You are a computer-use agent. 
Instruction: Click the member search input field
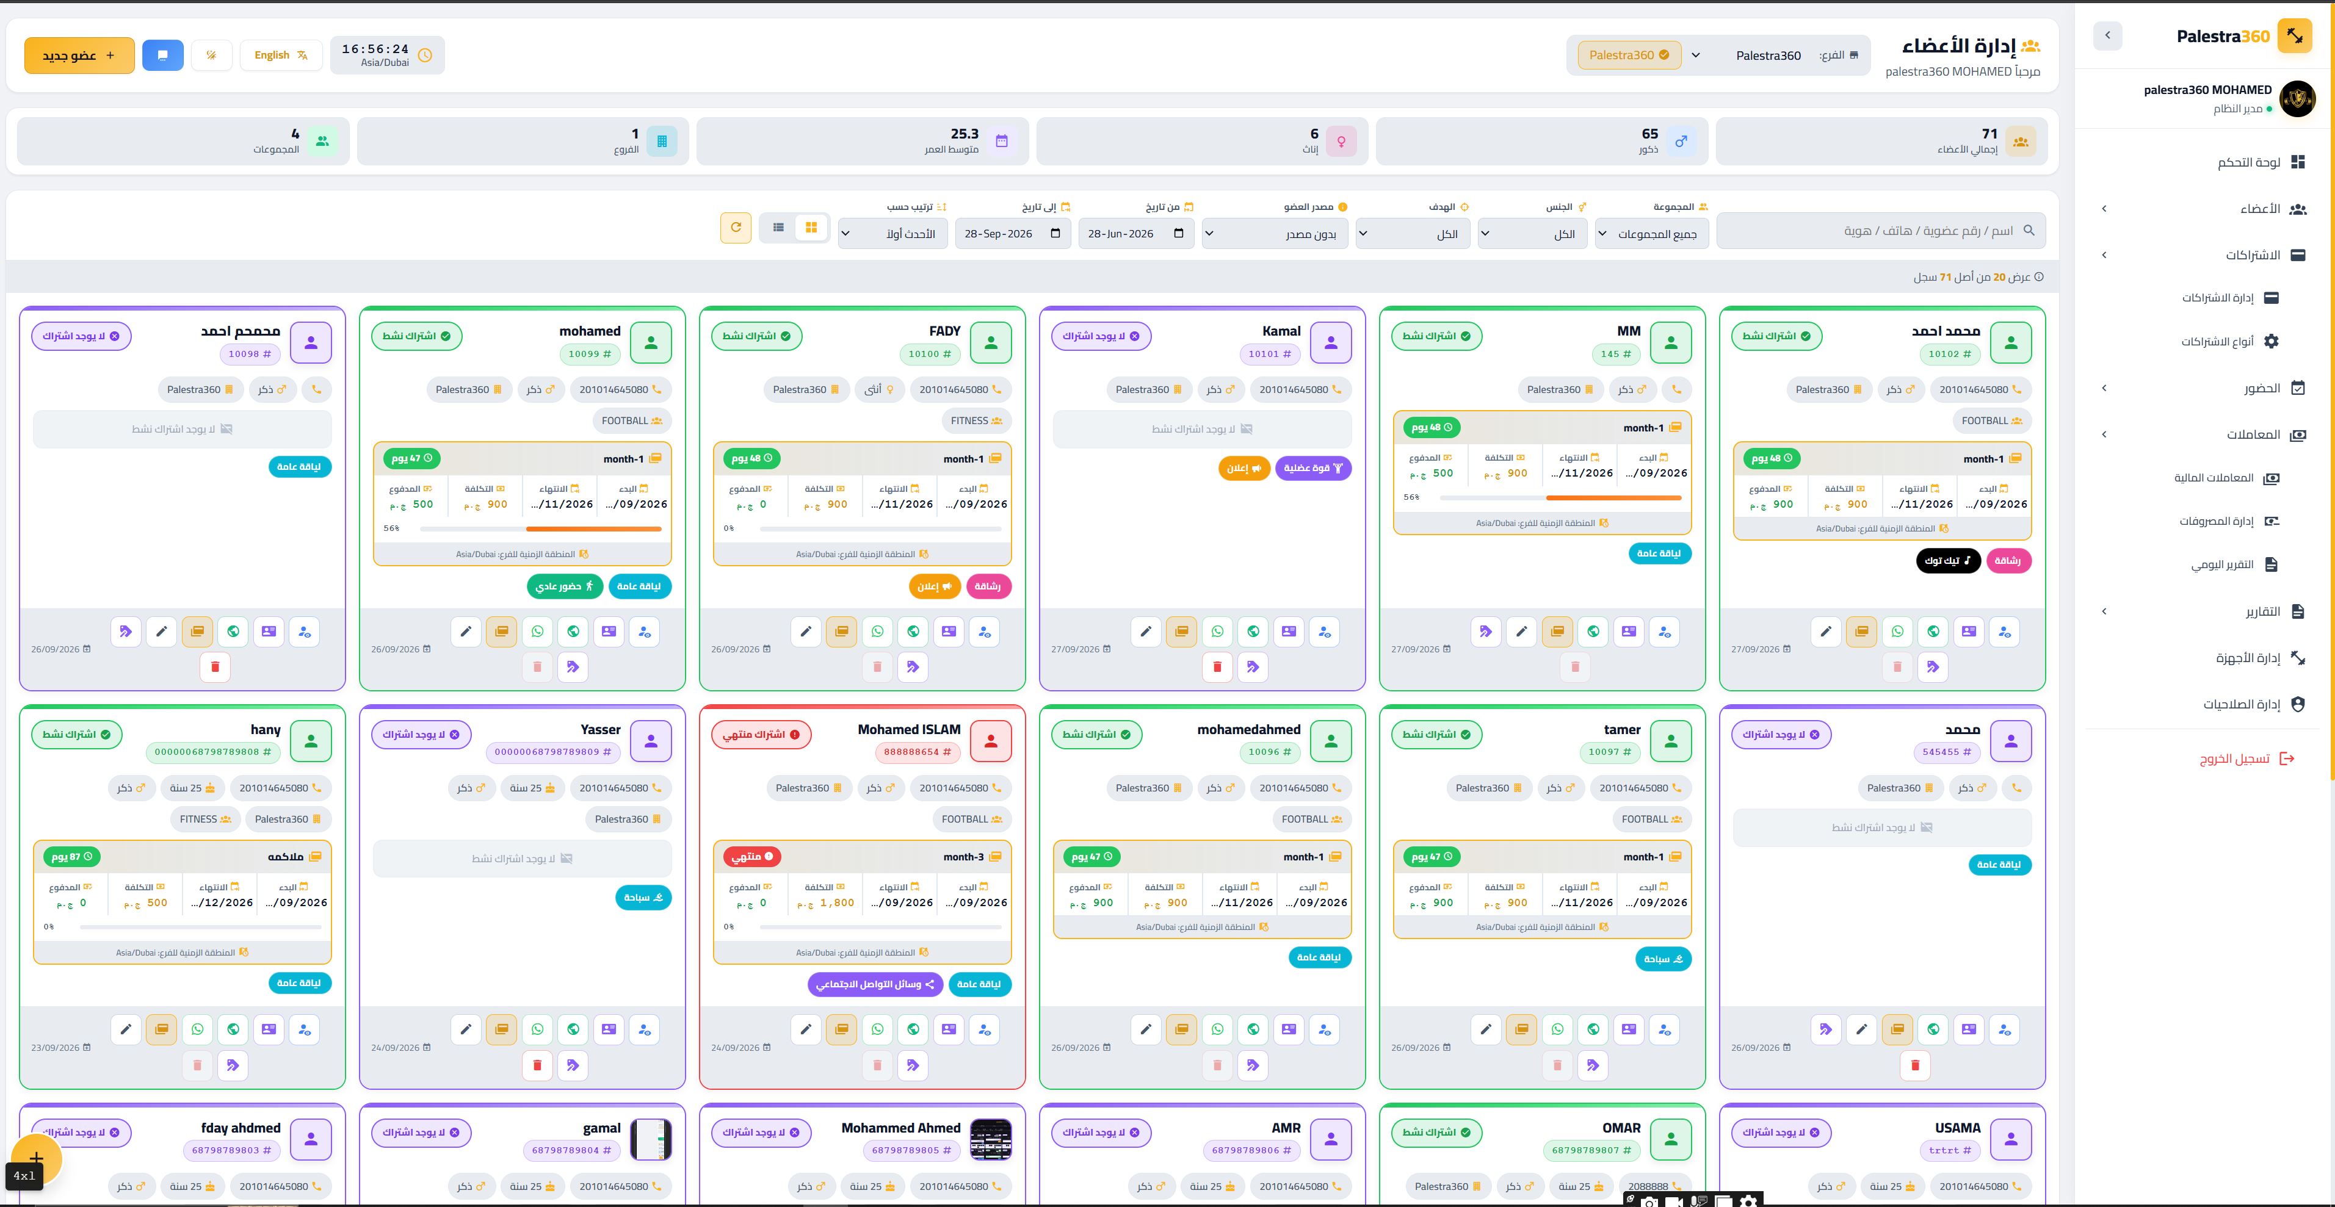(x=1881, y=231)
